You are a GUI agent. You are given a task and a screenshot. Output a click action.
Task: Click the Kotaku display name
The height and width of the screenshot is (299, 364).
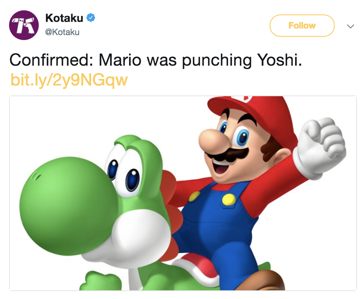(64, 18)
